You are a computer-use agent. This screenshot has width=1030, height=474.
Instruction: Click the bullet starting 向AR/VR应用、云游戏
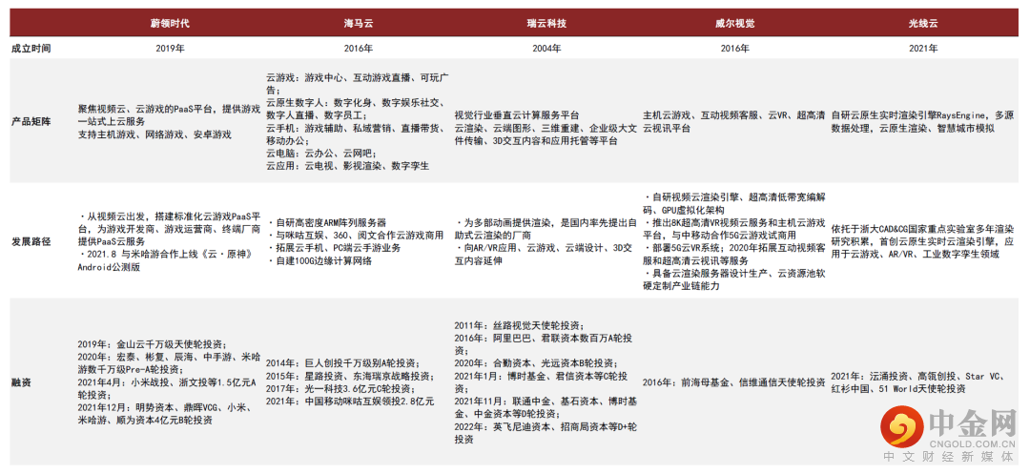[x=543, y=255]
